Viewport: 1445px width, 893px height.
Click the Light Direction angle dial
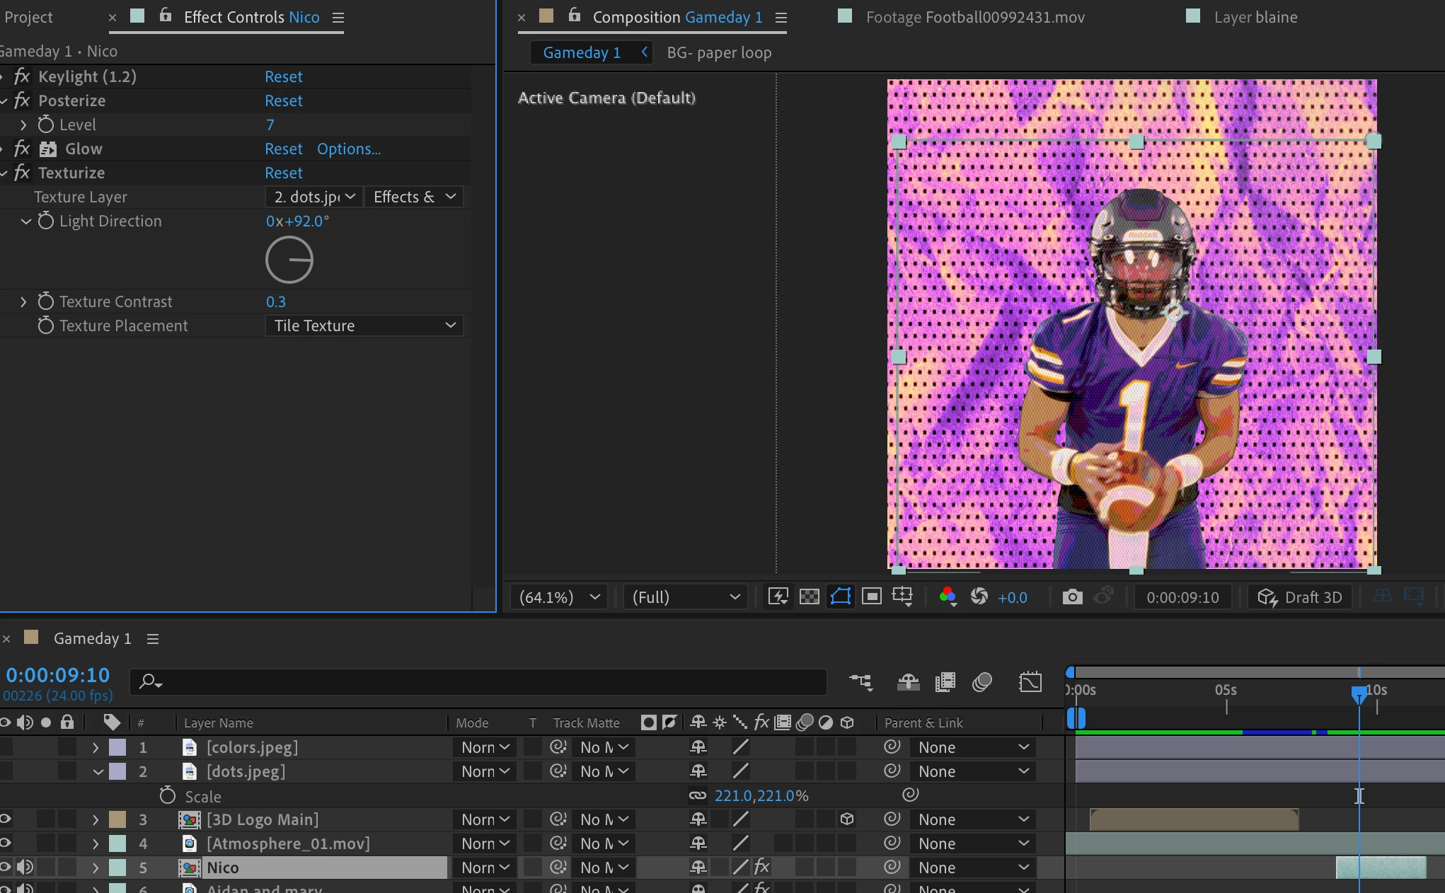click(289, 260)
